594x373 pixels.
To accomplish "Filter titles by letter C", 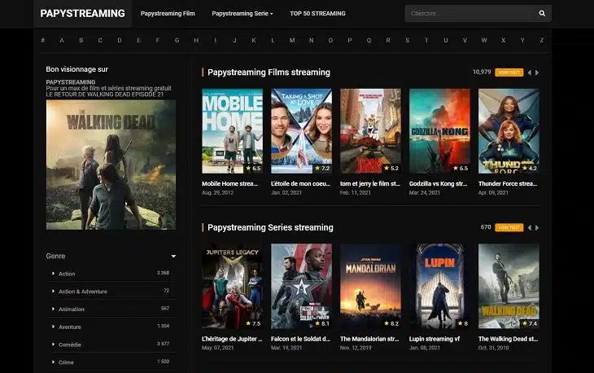I will tap(100, 40).
